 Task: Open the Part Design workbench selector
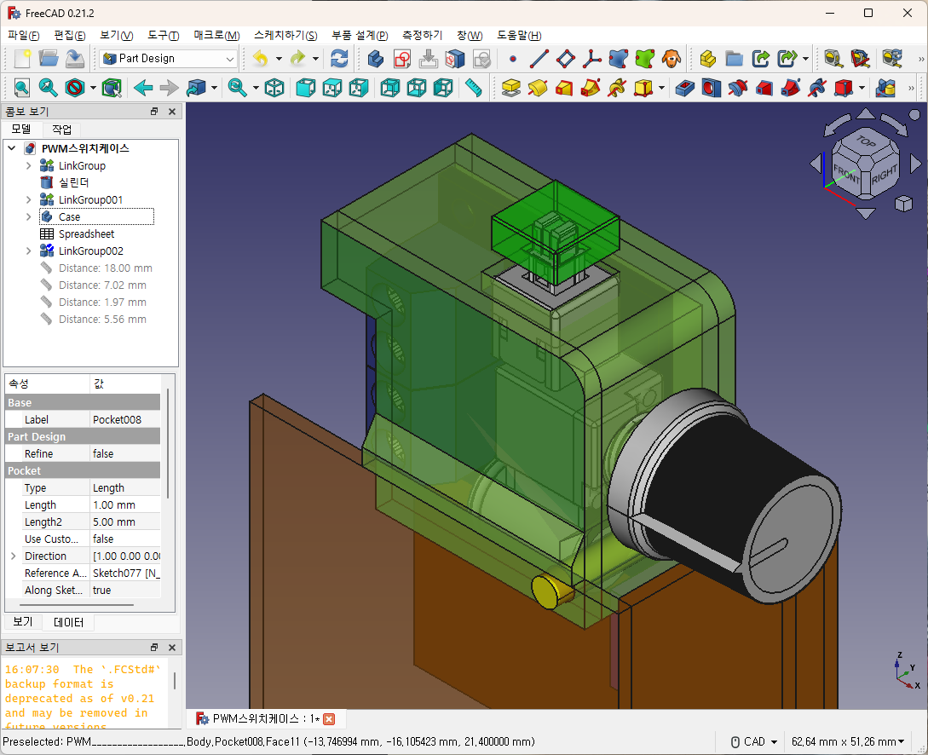pos(168,59)
